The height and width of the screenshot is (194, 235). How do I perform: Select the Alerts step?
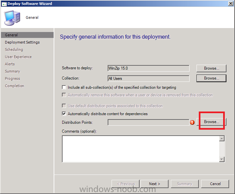tap(10, 64)
